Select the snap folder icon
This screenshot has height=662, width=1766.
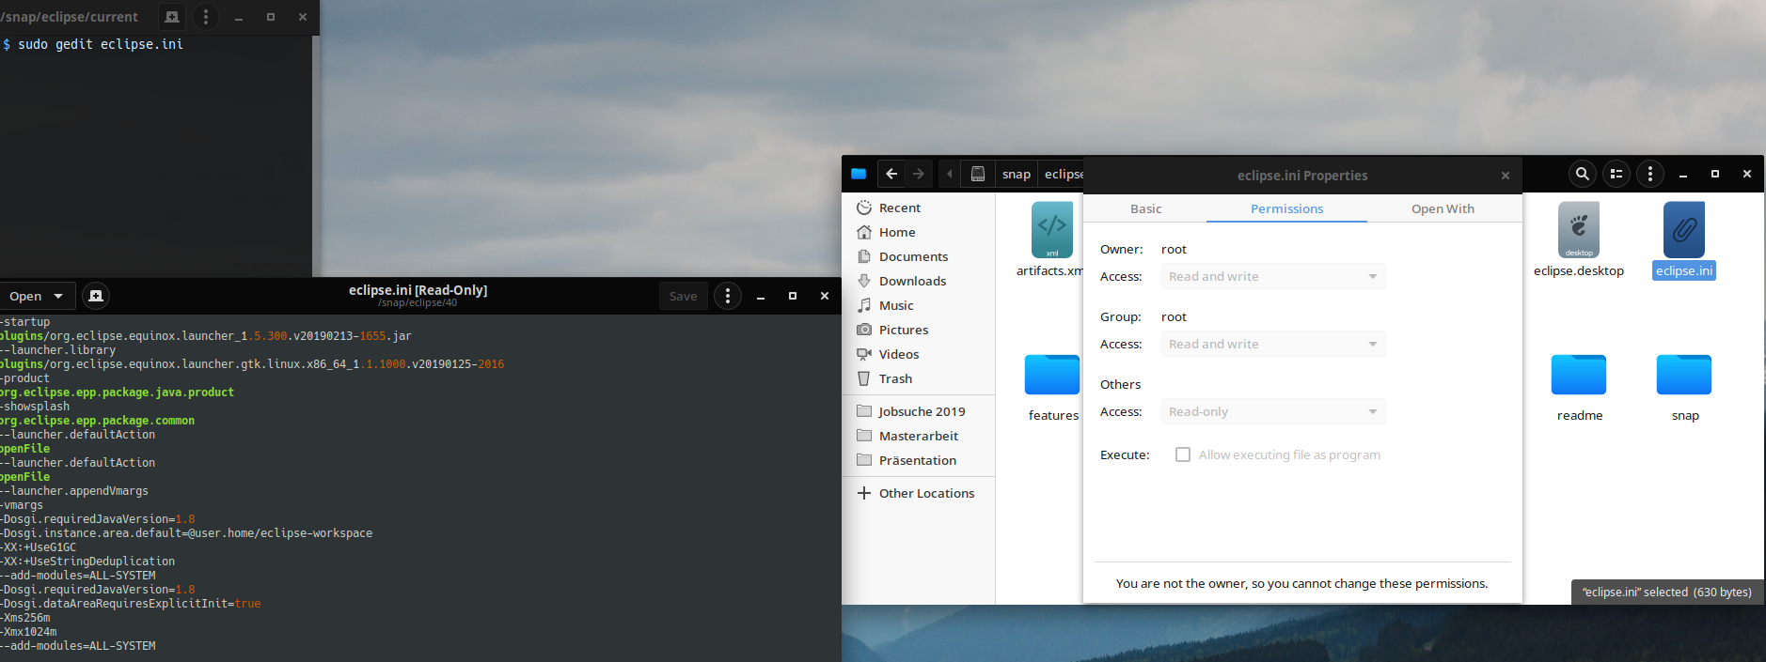coord(1684,376)
